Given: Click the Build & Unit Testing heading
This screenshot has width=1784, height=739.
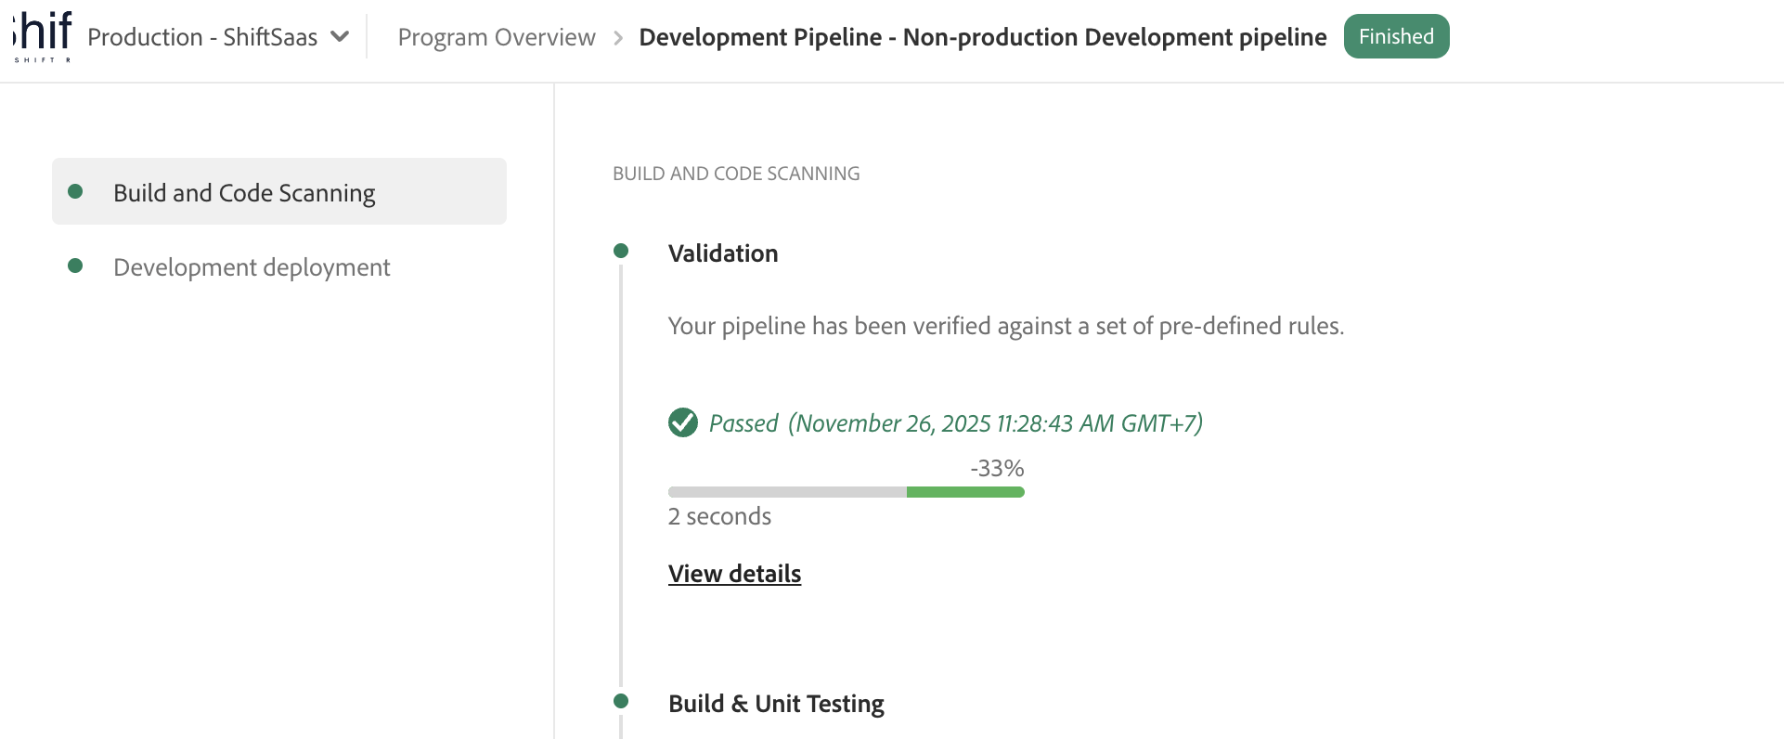Looking at the screenshot, I should [x=776, y=704].
